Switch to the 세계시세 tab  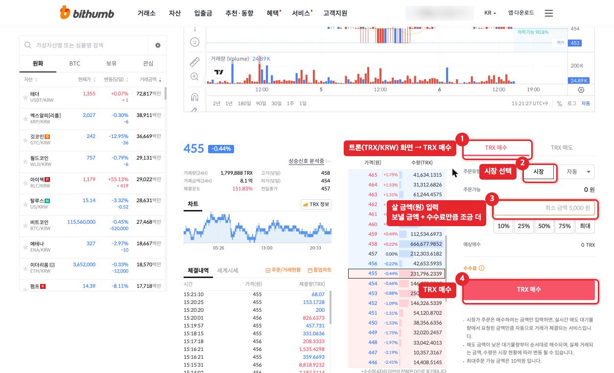[x=228, y=270]
